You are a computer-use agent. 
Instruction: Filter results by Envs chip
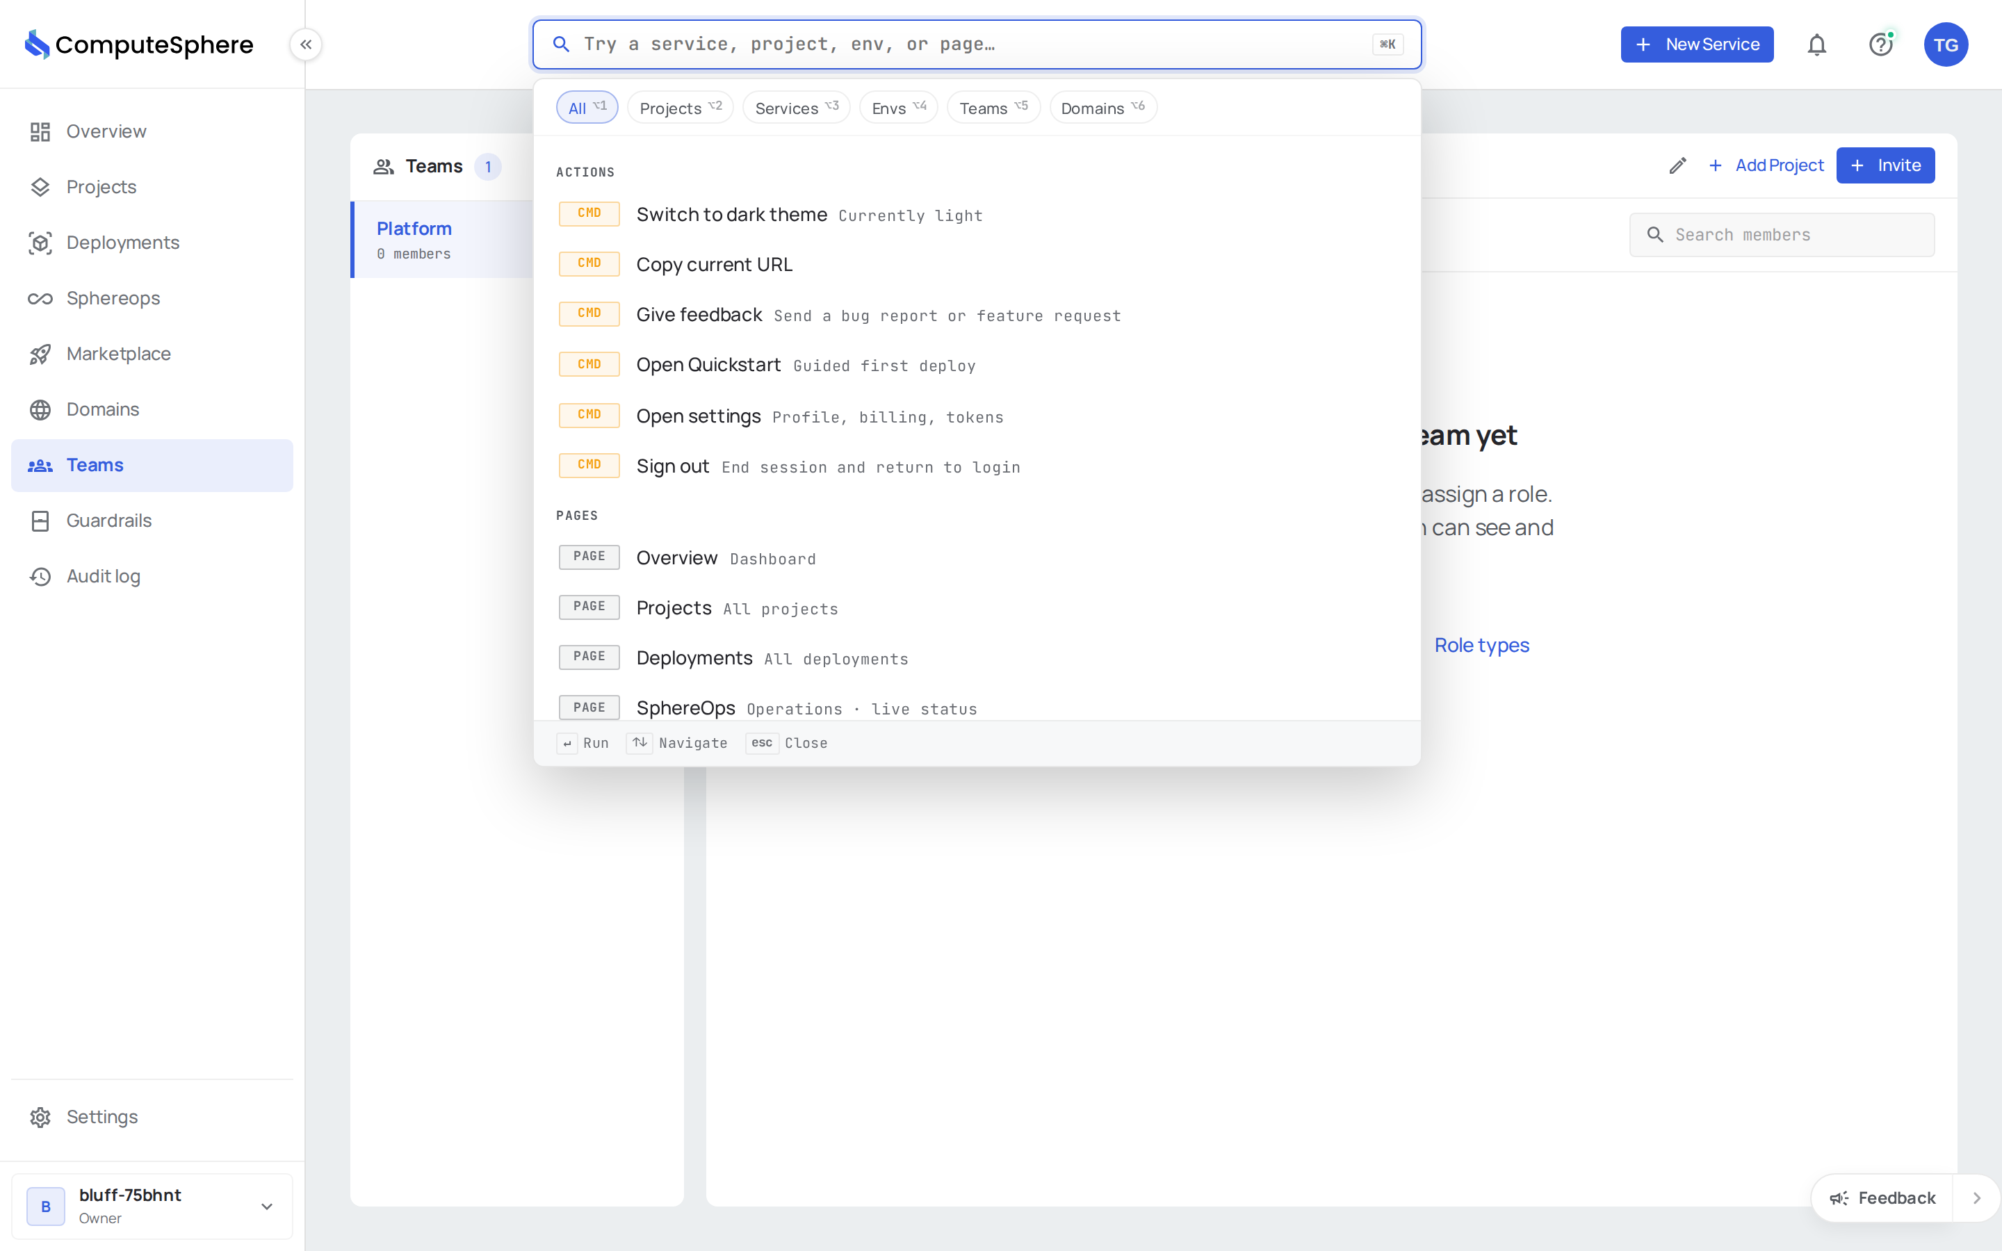(x=898, y=108)
